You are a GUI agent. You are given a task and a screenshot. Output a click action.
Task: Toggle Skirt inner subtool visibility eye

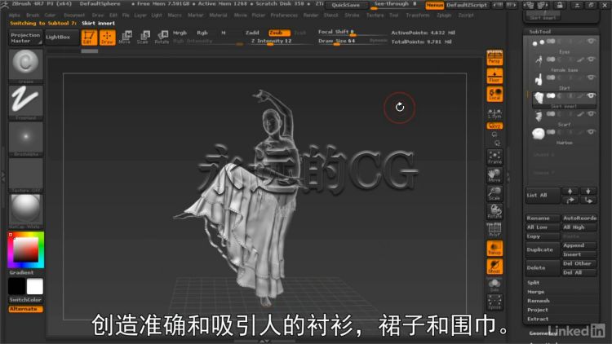[591, 95]
